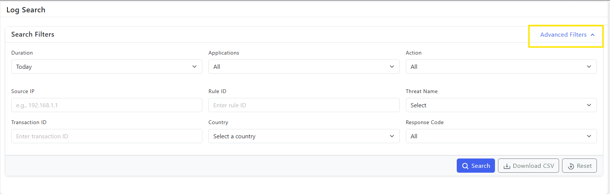The width and height of the screenshot is (610, 194).
Task: Click the reset arrow icon
Action: 571,166
